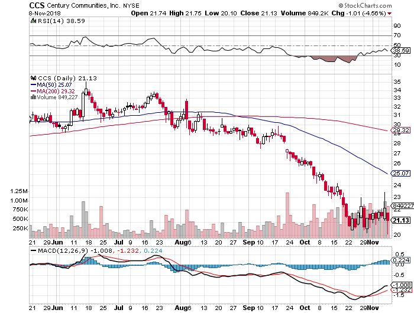Screen dimensions: 414x313
Task: Click the blue 0.224 histogram value in legend
Action: pyautogui.click(x=153, y=250)
